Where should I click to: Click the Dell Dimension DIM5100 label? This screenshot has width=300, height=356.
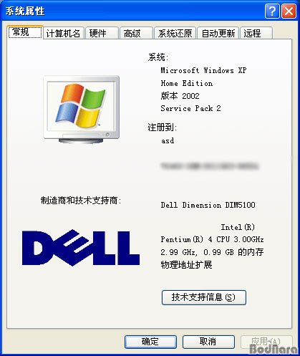pyautogui.click(x=208, y=205)
